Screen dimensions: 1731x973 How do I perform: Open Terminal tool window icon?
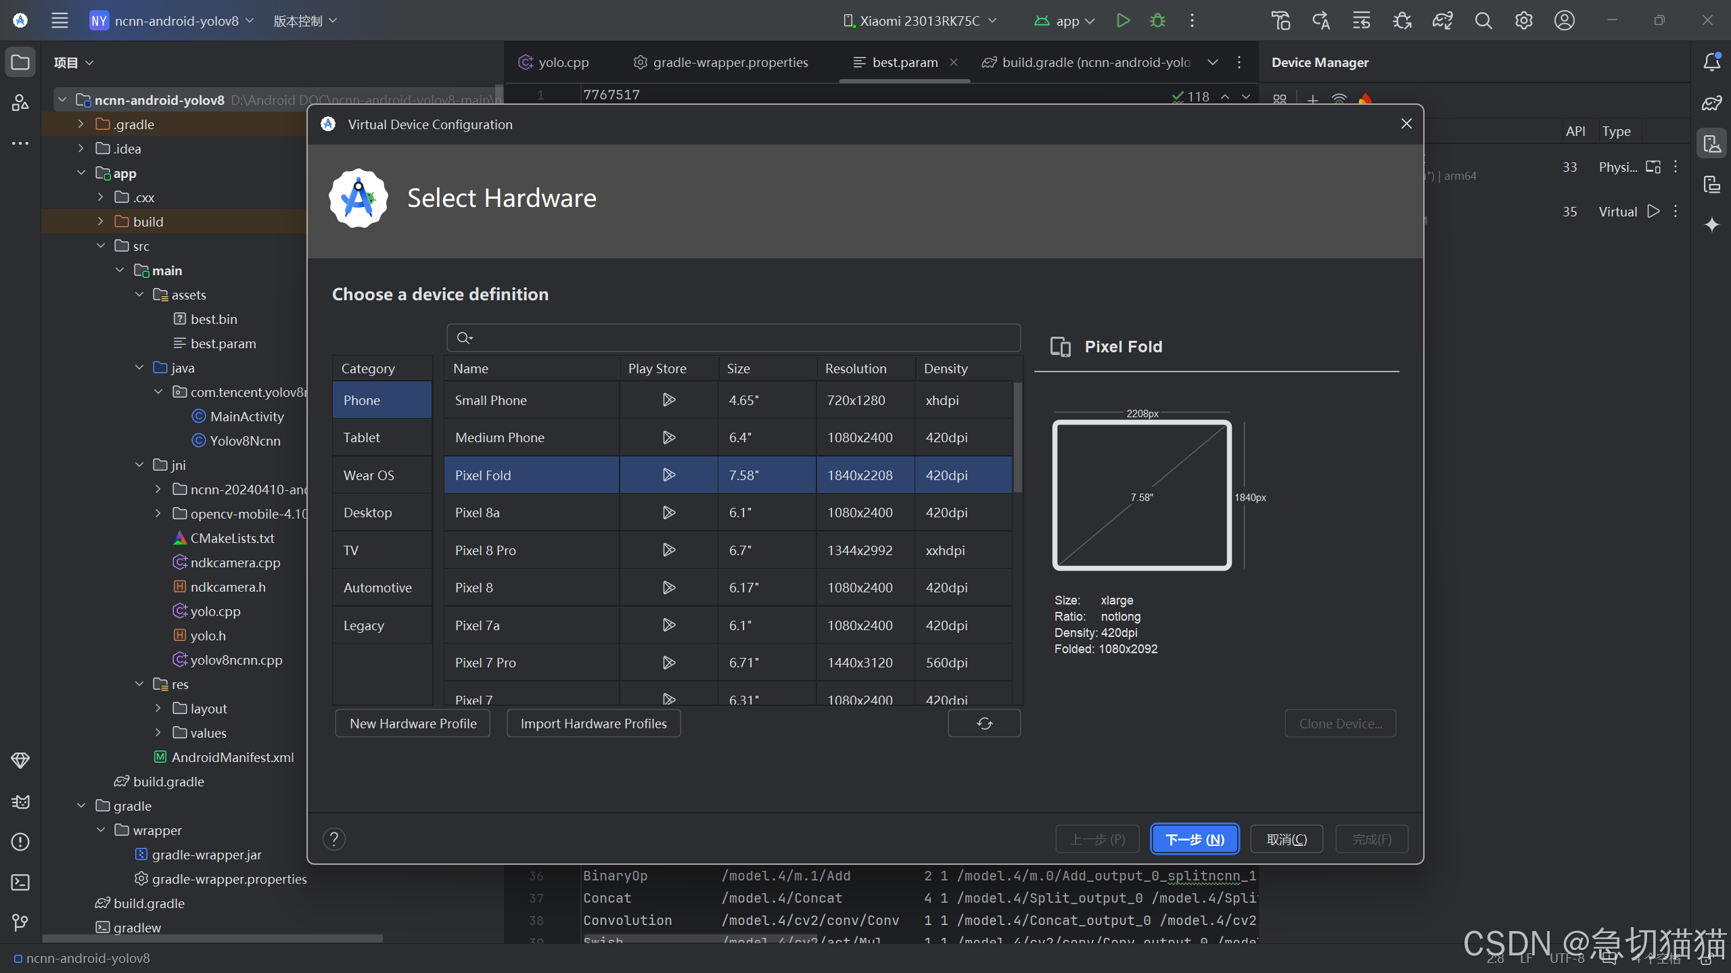click(x=20, y=882)
